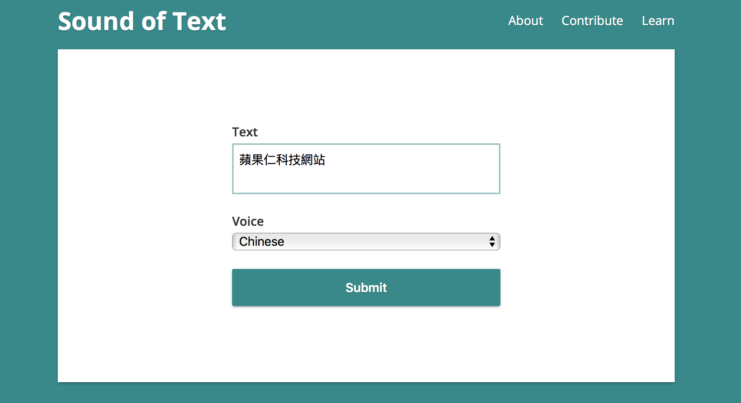The height and width of the screenshot is (403, 741).
Task: Open the About page link
Action: (525, 21)
